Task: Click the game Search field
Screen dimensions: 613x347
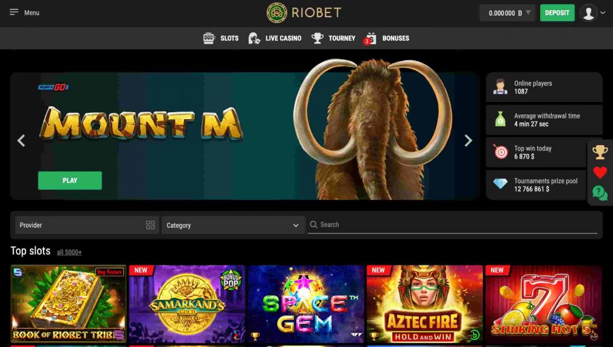Action: tap(453, 225)
